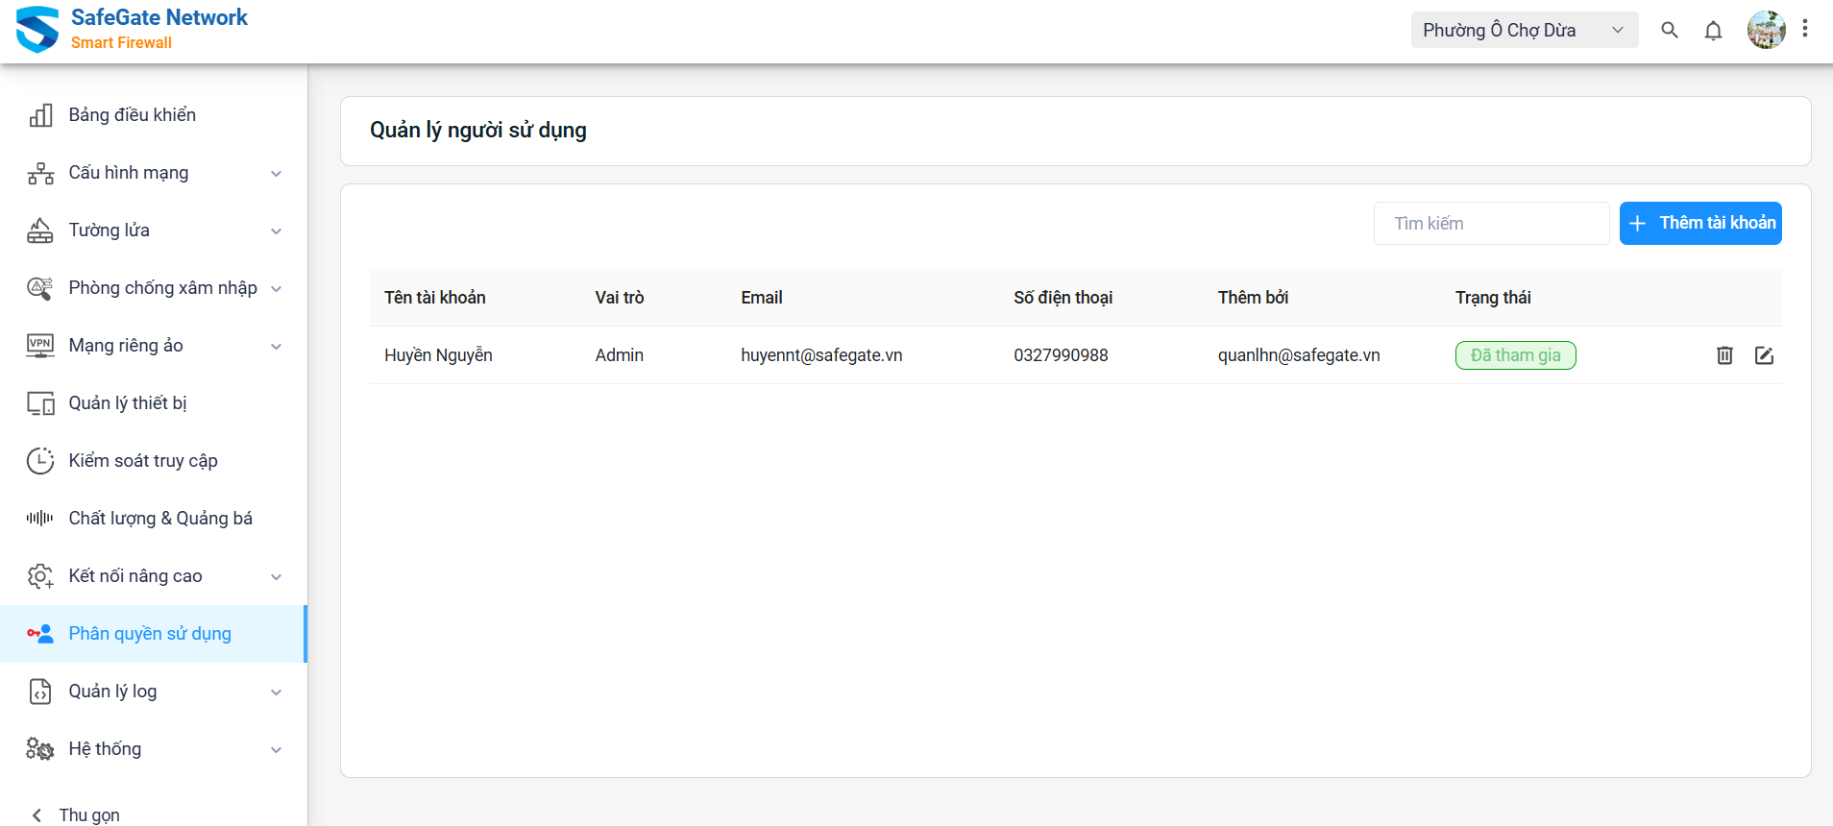Click the edit pencil icon for Huyền Nguyễn
The width and height of the screenshot is (1833, 826).
(x=1764, y=355)
